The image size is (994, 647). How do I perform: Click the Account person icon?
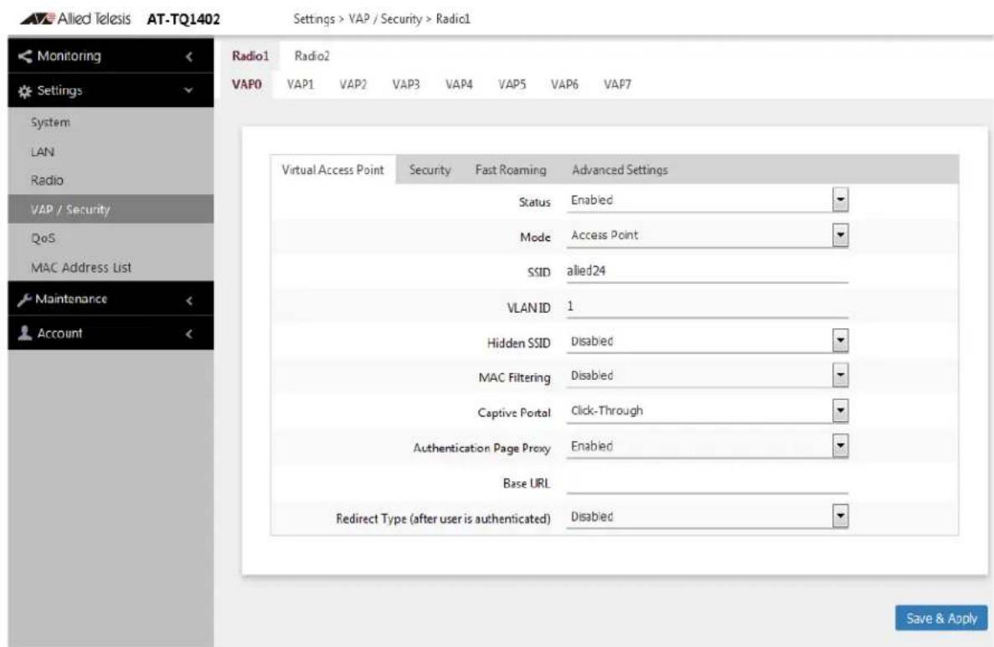tap(25, 332)
